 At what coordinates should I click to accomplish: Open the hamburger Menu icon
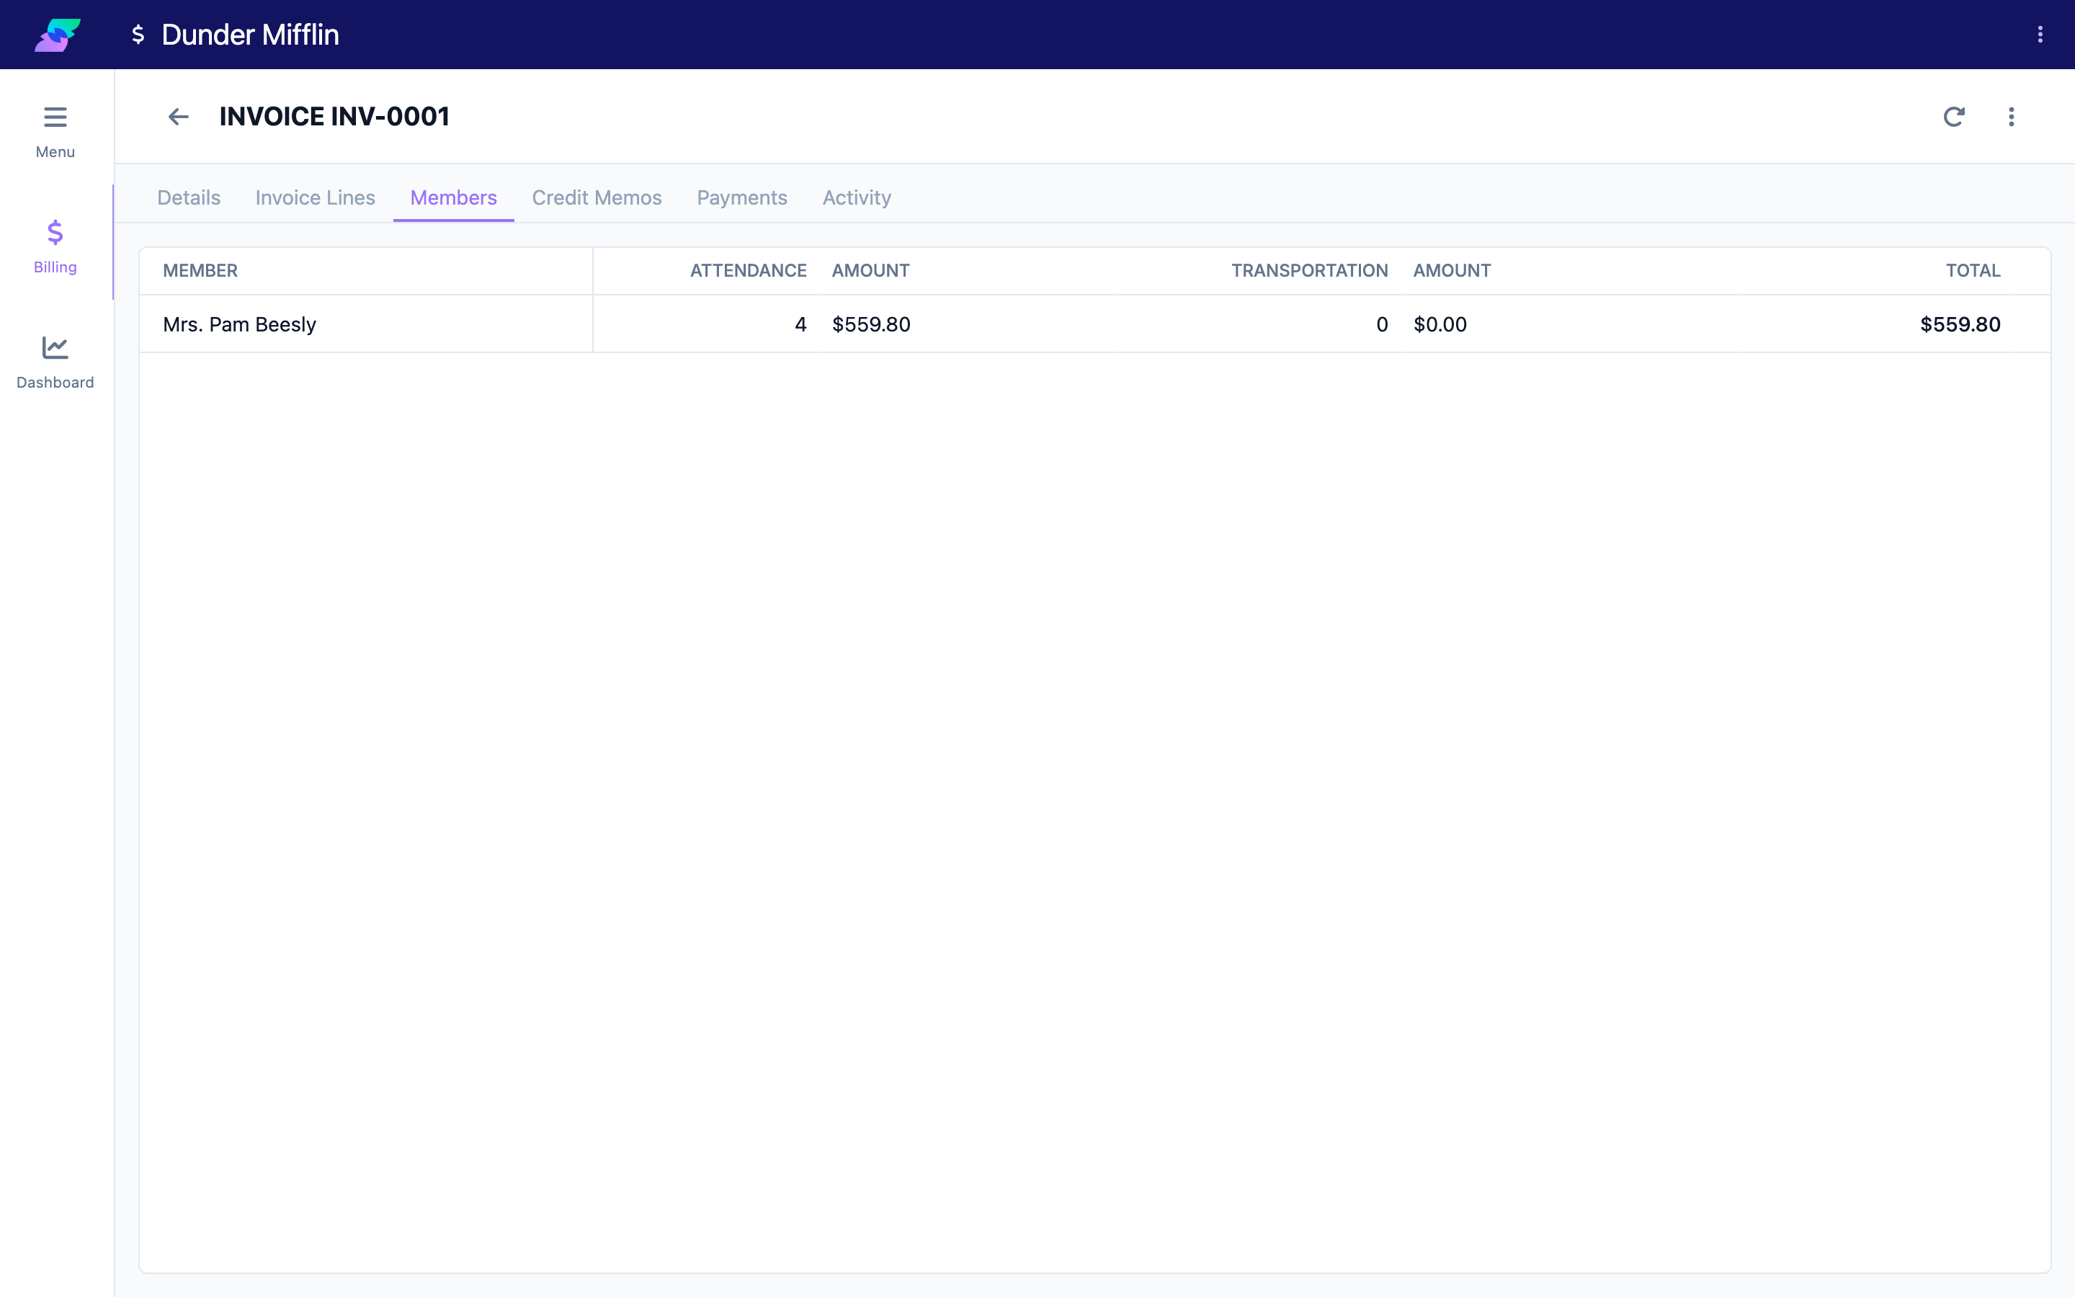(55, 117)
